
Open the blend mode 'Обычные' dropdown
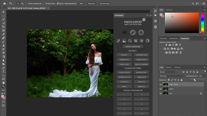pos(172,76)
